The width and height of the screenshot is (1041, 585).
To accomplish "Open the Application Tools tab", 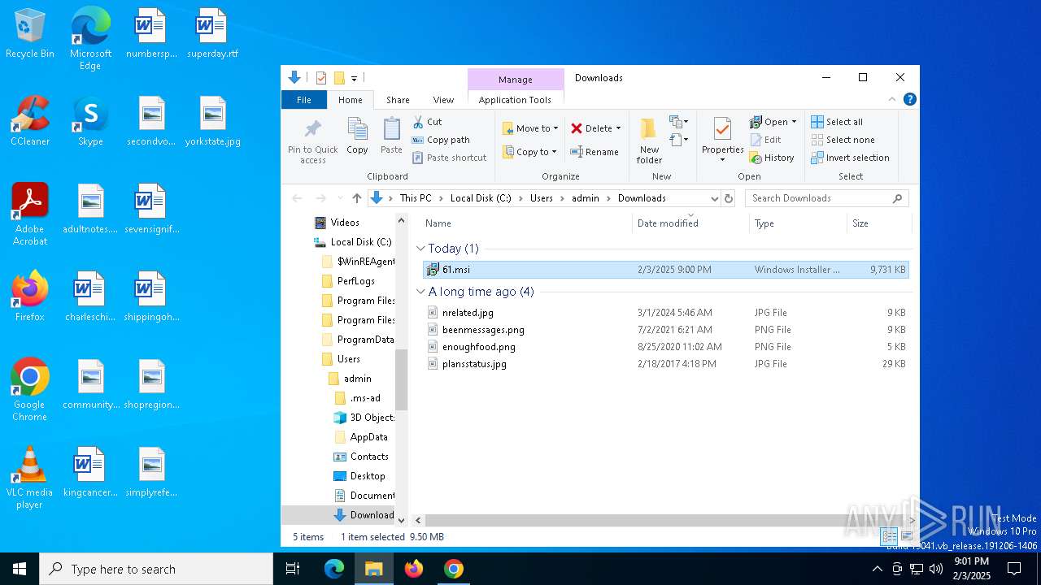I will tap(515, 100).
